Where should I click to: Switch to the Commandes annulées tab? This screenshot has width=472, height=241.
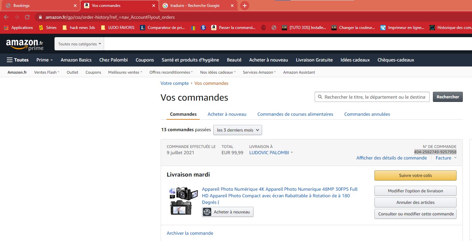367,114
